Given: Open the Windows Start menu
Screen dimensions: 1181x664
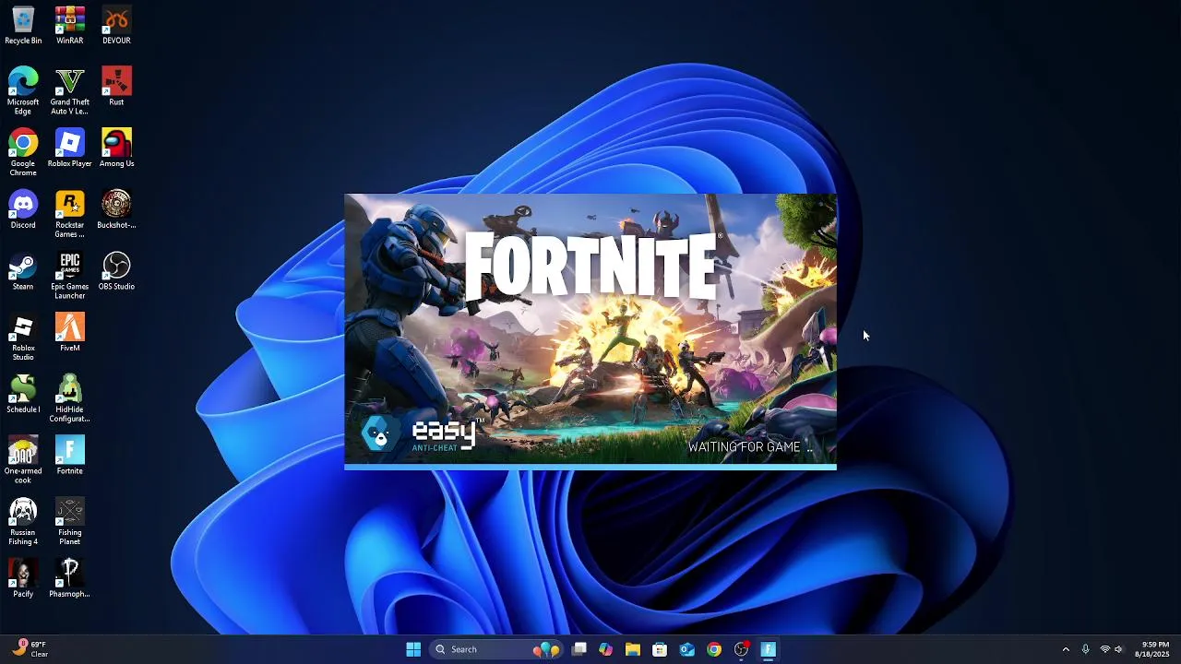Looking at the screenshot, I should [x=413, y=649].
